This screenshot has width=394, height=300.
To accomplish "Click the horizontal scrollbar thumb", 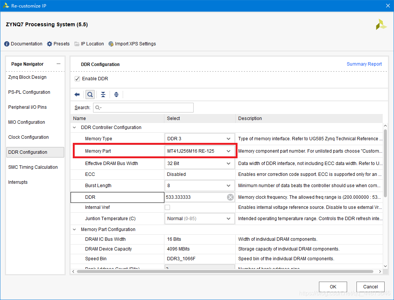I will (225, 271).
